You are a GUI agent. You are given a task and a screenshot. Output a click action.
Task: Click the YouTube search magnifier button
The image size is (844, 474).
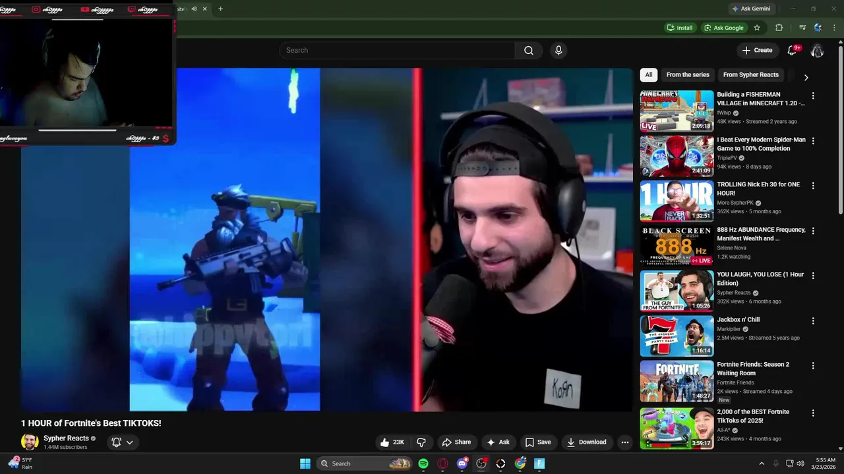pos(529,50)
